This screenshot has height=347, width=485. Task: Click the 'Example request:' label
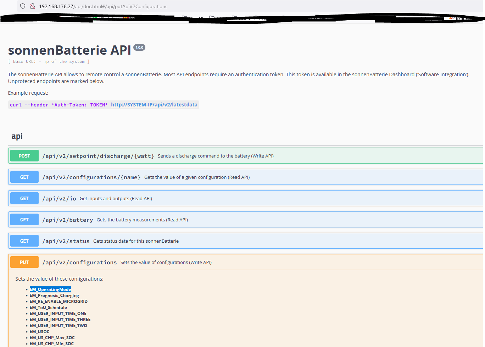click(x=28, y=93)
